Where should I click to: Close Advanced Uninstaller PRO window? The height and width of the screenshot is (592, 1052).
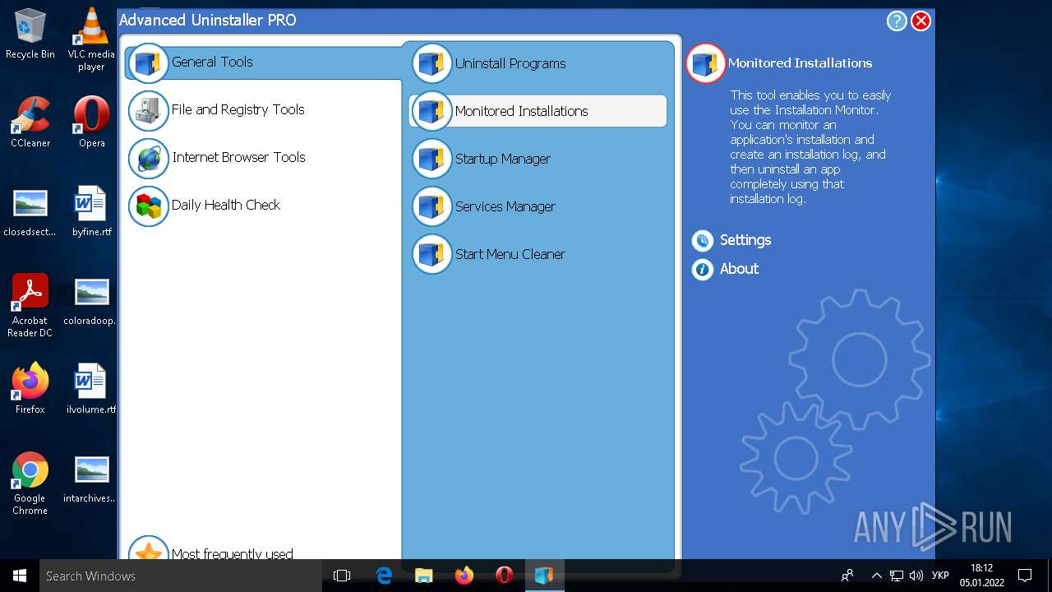tap(921, 21)
